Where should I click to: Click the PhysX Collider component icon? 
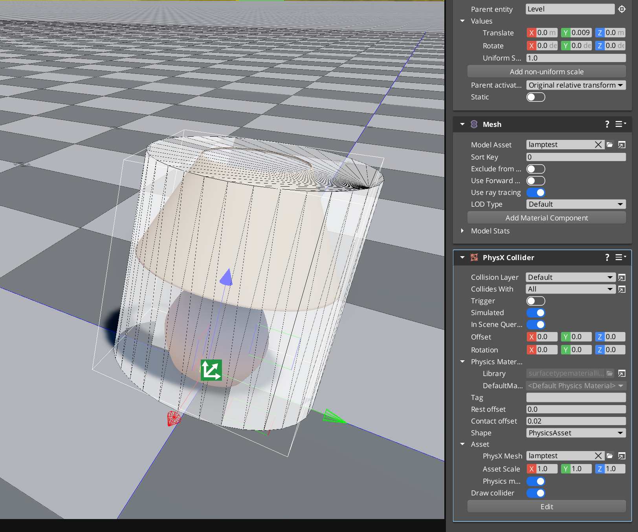(474, 258)
